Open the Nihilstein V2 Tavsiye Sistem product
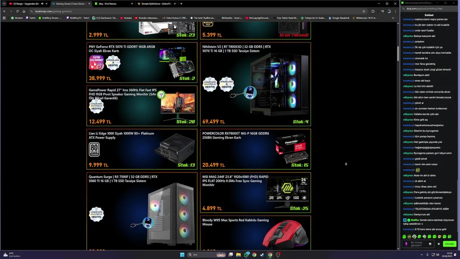 point(256,84)
